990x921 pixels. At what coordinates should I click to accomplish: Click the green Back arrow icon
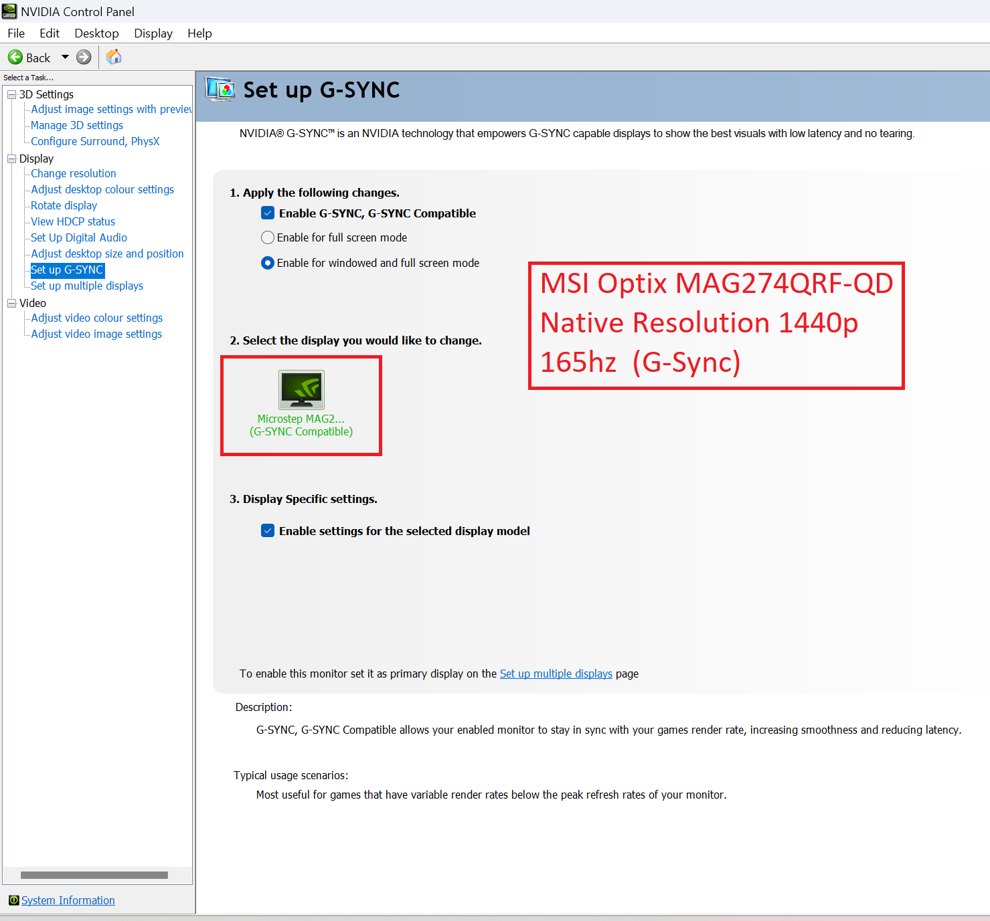15,57
